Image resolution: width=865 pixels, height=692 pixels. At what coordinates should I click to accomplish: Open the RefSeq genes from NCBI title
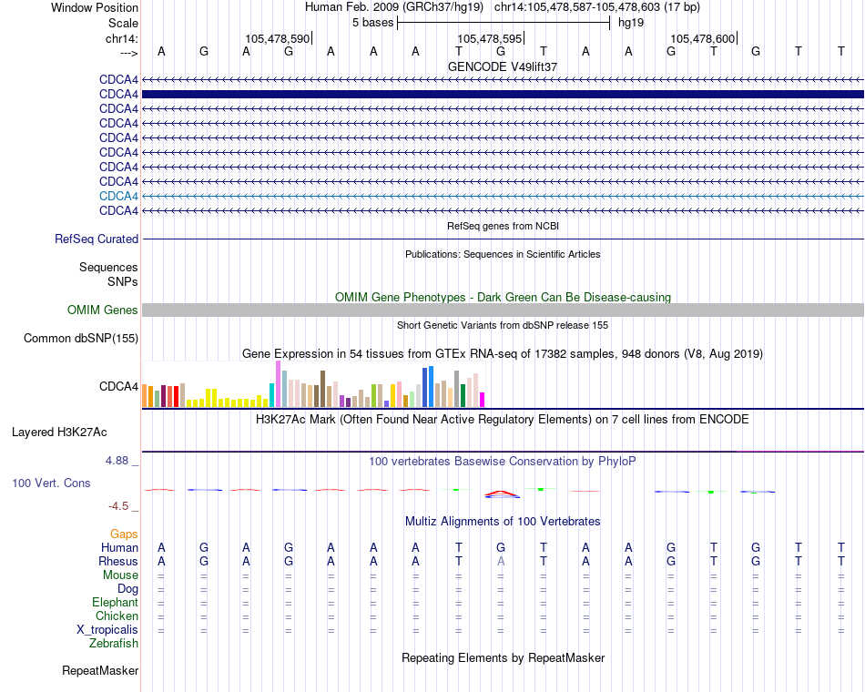coord(503,226)
